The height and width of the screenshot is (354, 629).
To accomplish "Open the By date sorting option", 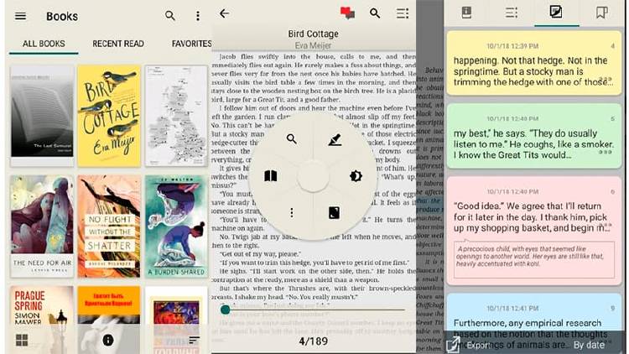I will [x=588, y=345].
